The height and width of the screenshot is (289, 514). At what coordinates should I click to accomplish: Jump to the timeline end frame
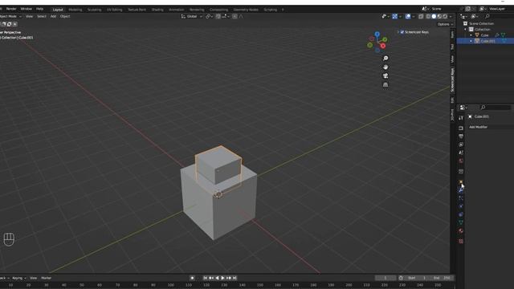pyautogui.click(x=235, y=278)
